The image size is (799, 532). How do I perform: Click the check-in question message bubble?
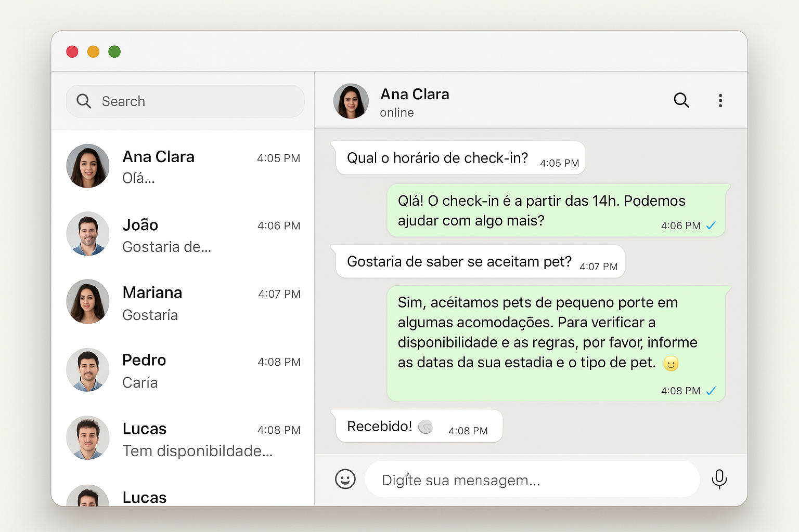pyautogui.click(x=459, y=158)
